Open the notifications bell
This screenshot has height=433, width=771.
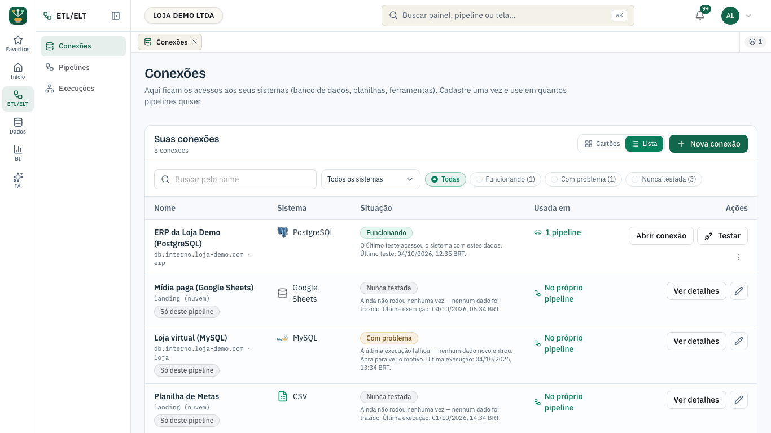pos(700,16)
